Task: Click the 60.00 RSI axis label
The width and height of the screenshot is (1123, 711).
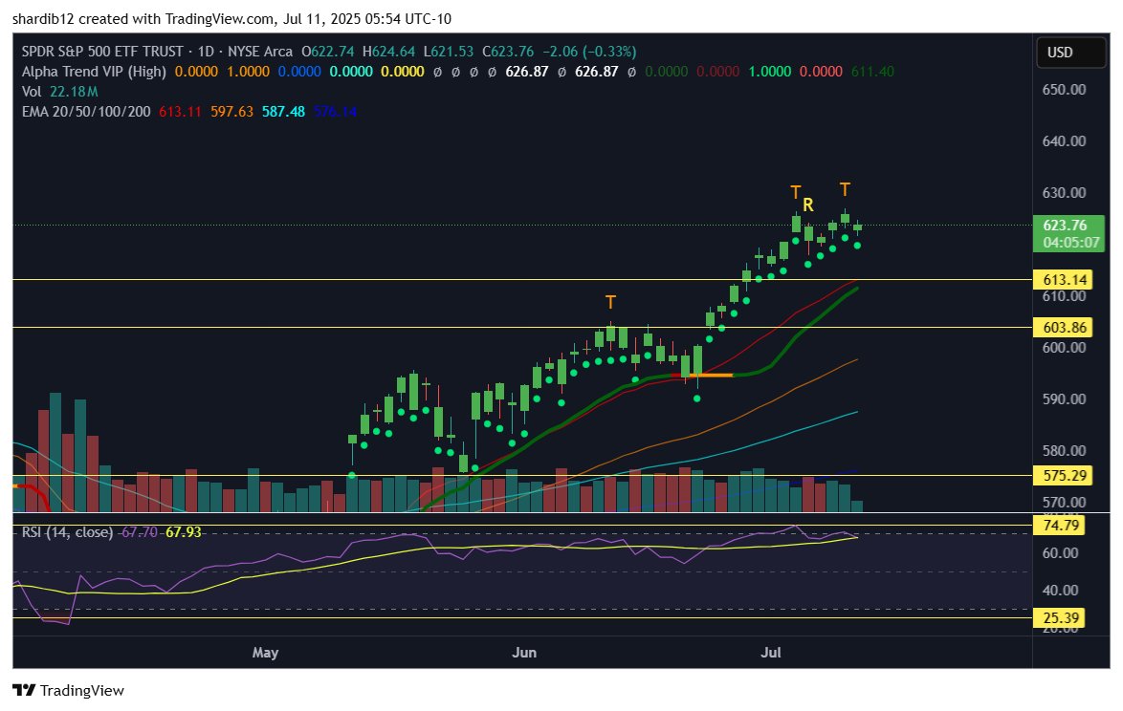Action: click(x=1060, y=553)
